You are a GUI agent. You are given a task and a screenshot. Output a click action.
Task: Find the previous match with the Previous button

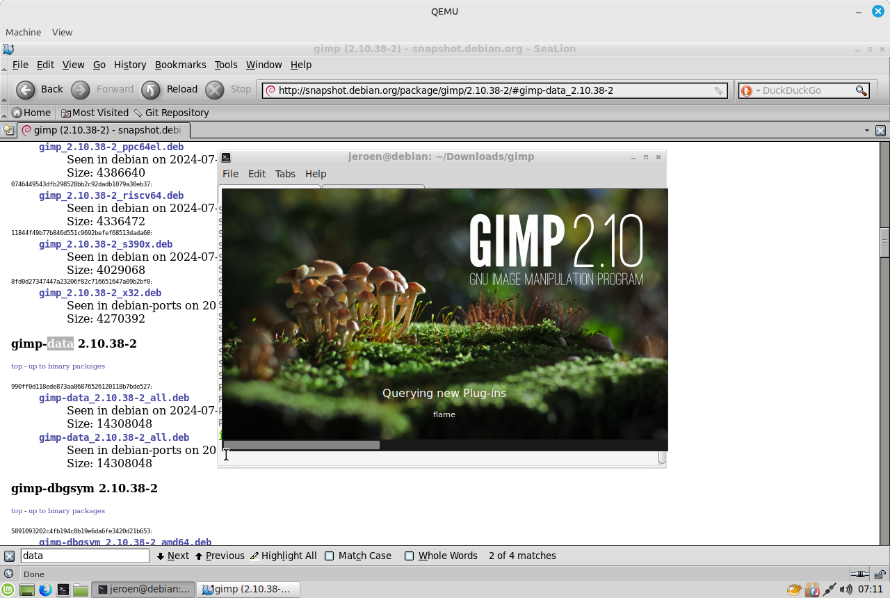[x=220, y=556]
